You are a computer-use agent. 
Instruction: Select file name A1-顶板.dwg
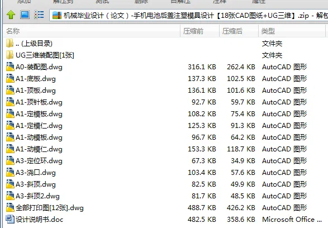(36, 91)
